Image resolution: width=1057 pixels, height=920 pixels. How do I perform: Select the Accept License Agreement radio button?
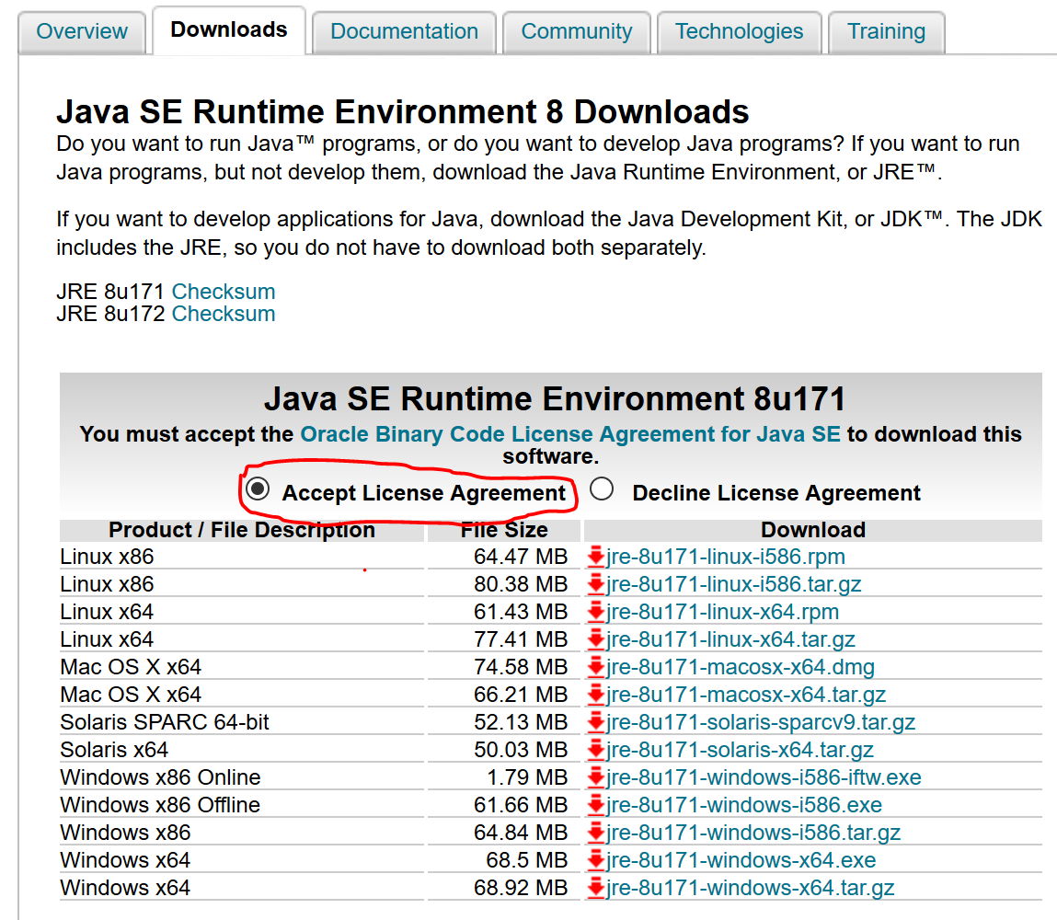[x=259, y=489]
